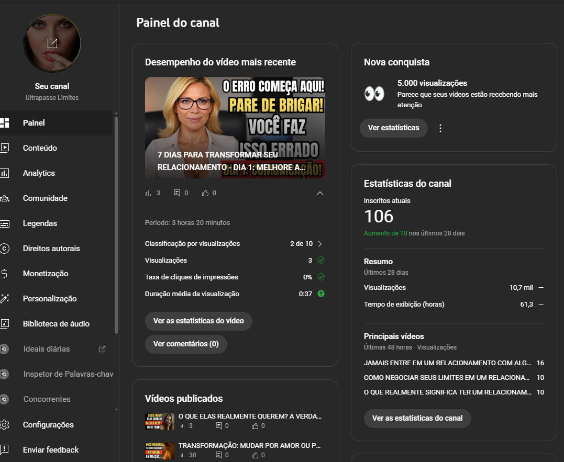Click like icon on TRANSFORMAÇÃO video row
564x462 pixels.
(255, 455)
